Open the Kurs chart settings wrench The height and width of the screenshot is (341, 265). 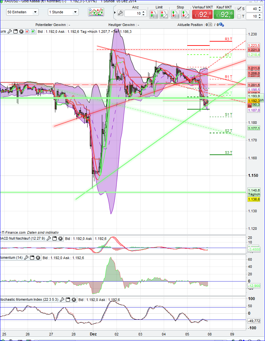(9, 31)
